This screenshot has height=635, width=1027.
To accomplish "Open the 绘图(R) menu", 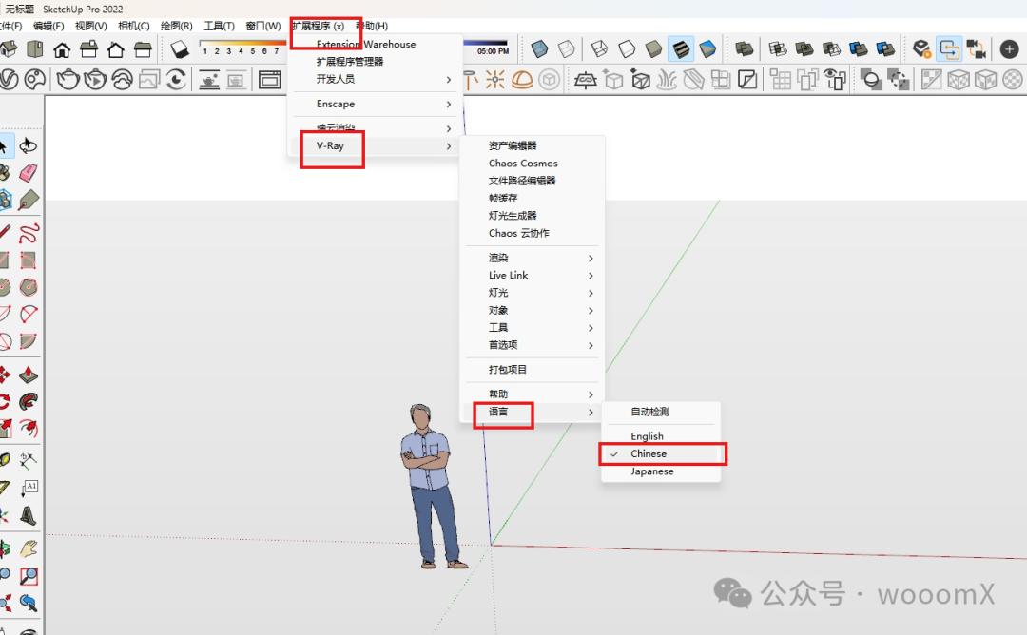I will (177, 26).
